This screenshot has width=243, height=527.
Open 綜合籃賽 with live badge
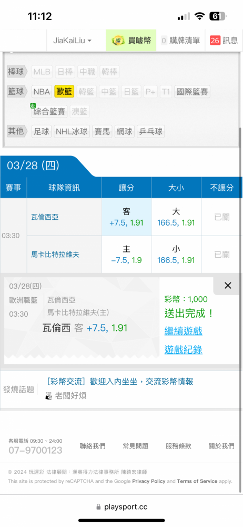click(x=49, y=111)
